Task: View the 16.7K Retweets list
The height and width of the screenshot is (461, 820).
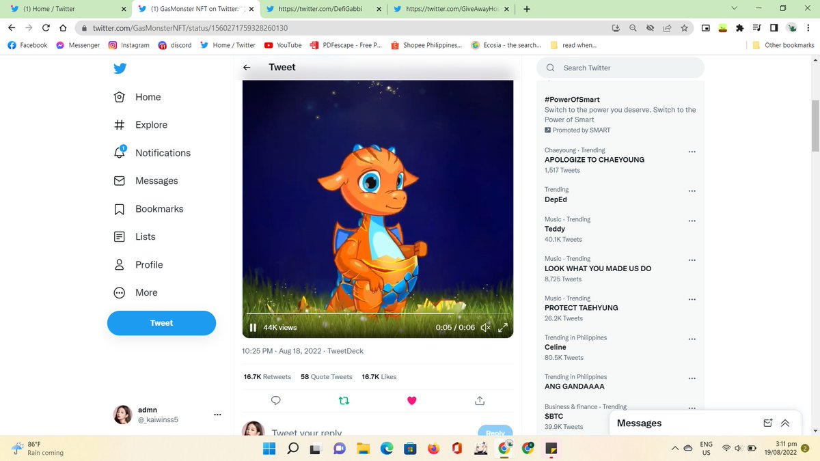Action: (x=267, y=377)
